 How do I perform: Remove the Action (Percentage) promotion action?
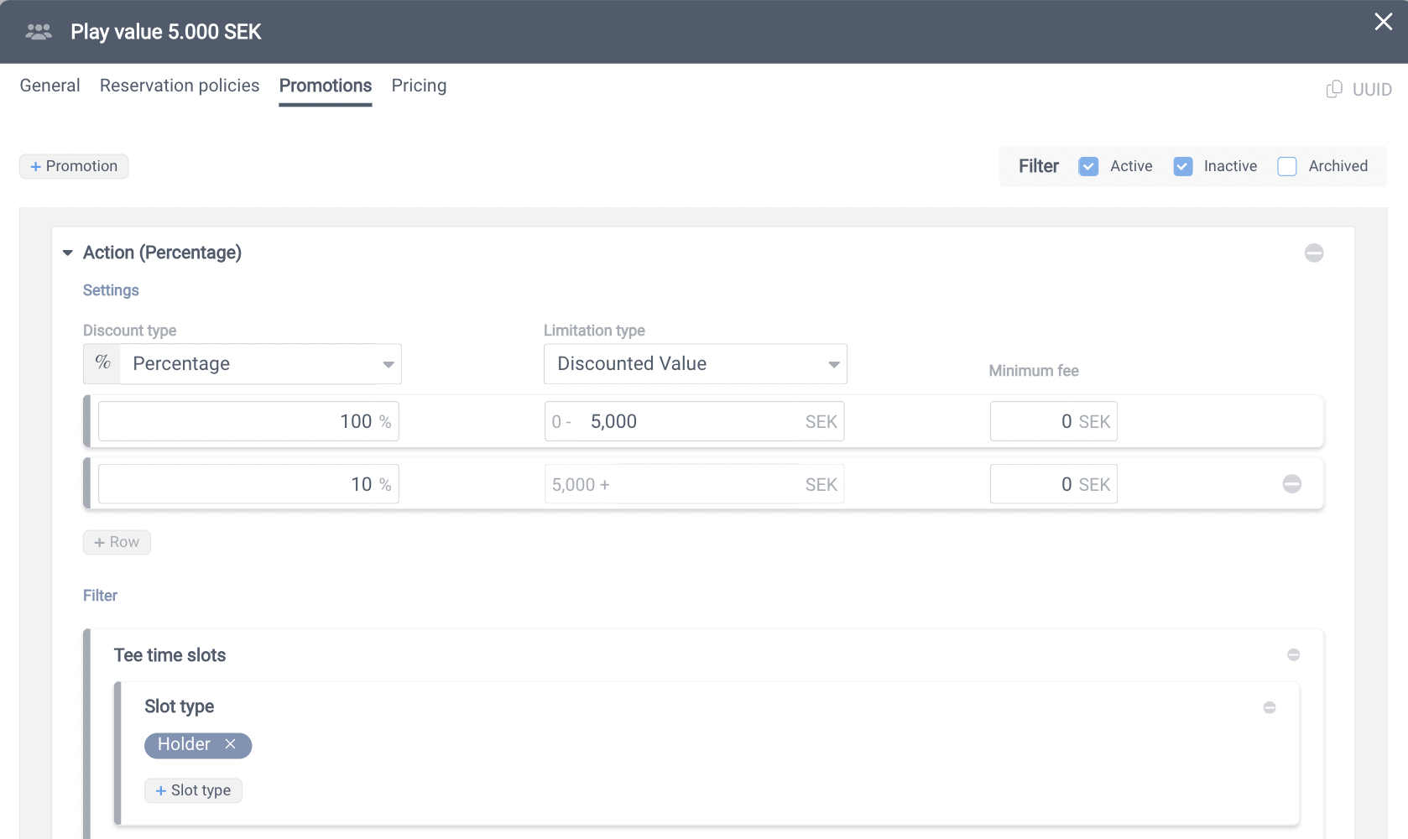tap(1314, 253)
